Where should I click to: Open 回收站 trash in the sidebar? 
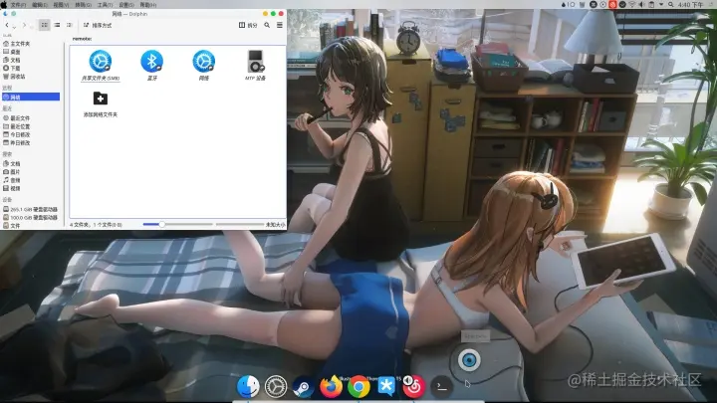point(14,77)
